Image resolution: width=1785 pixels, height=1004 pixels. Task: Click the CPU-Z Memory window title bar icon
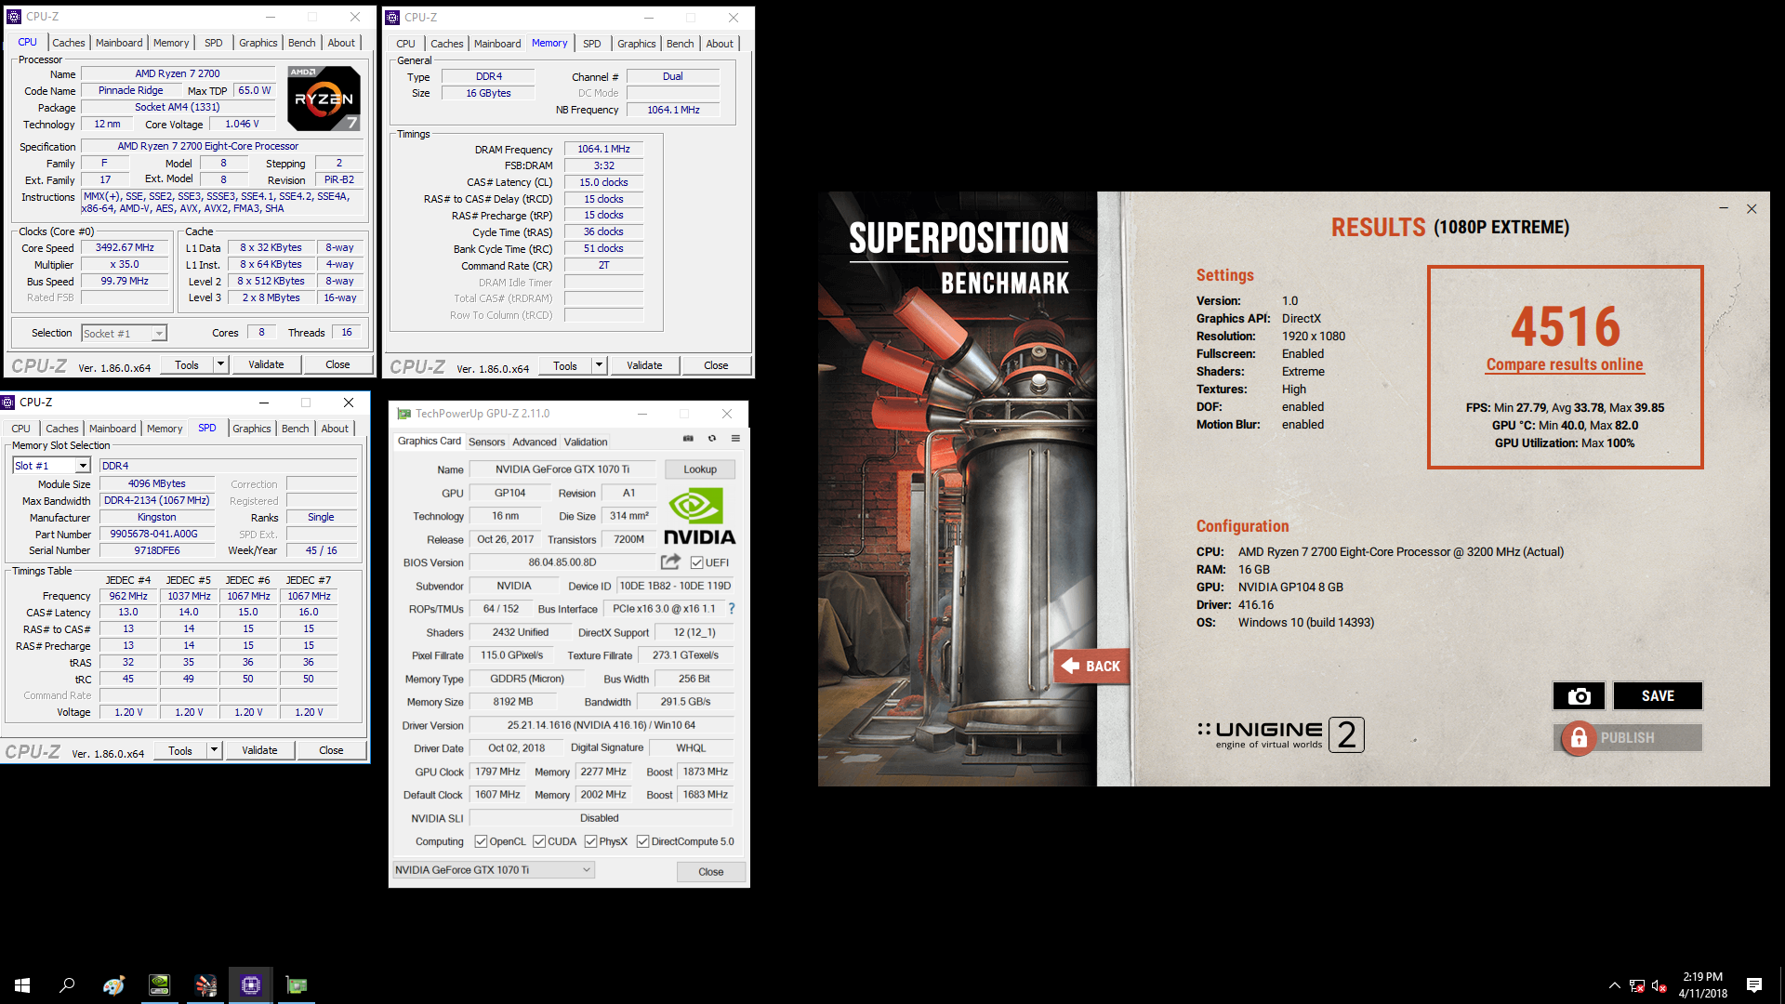392,18
